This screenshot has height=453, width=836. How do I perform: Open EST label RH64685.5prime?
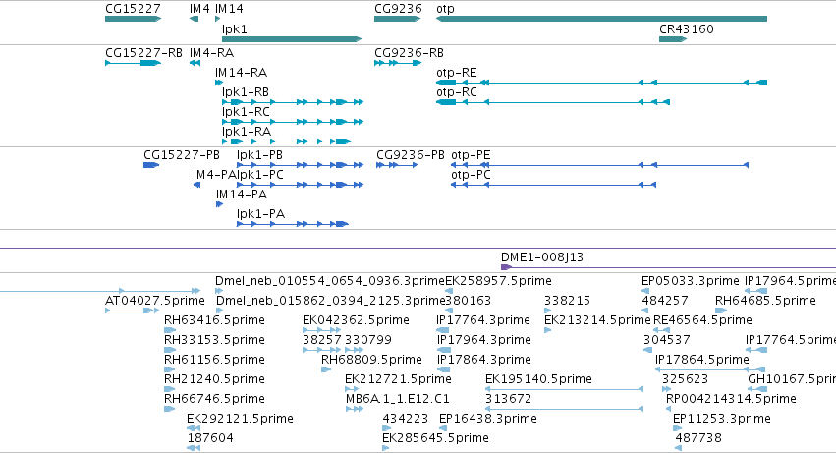pos(765,301)
